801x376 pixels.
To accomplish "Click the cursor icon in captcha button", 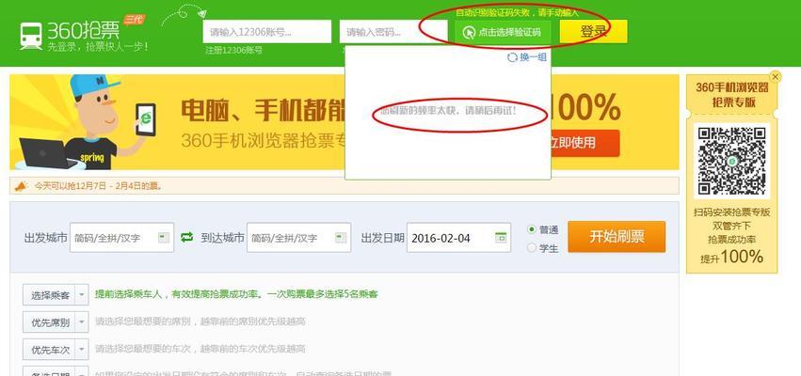I will pyautogui.click(x=469, y=33).
